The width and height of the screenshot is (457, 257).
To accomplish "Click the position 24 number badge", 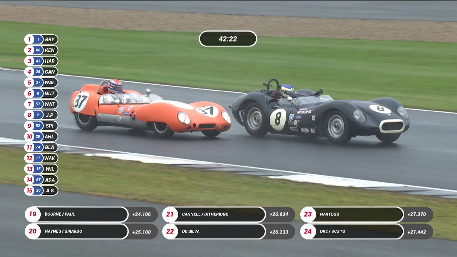I will coord(308,231).
